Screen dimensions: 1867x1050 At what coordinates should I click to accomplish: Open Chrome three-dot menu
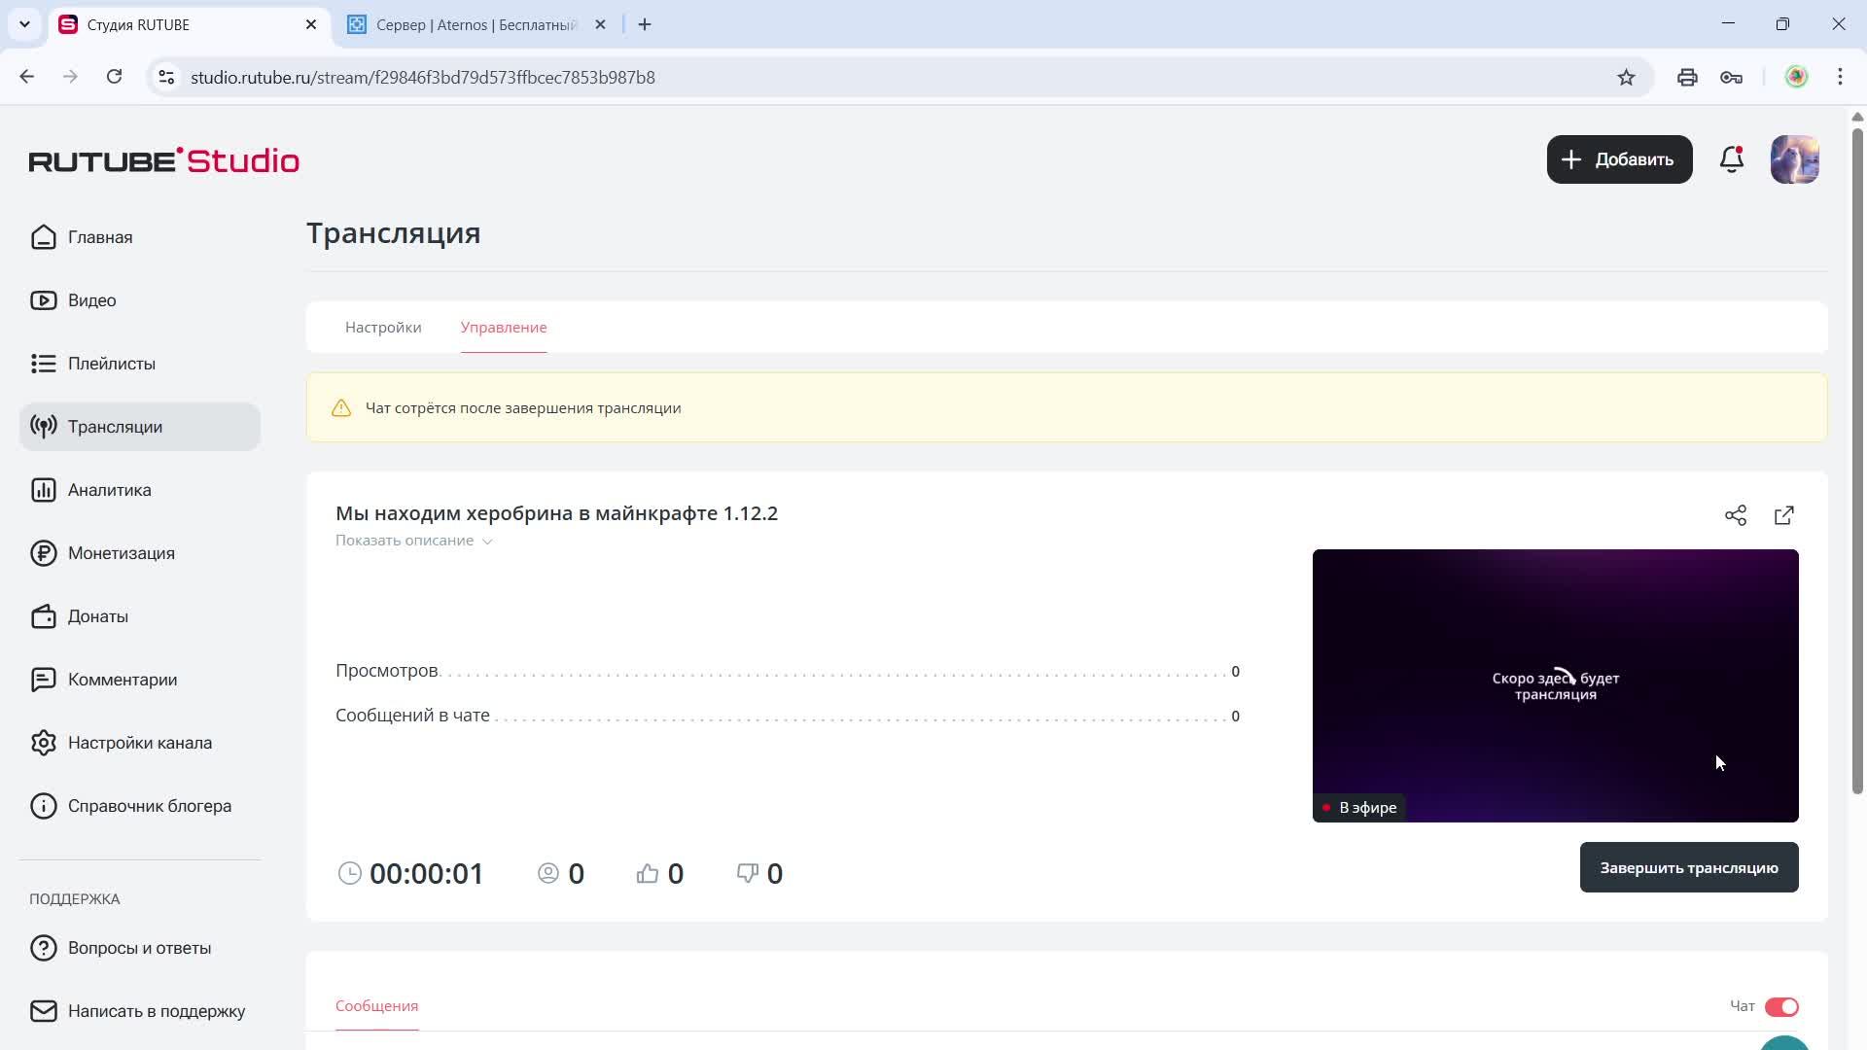click(x=1840, y=78)
